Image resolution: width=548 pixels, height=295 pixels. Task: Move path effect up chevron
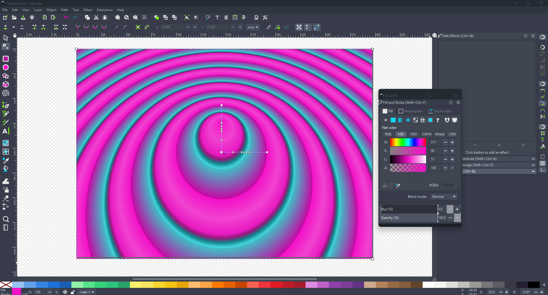click(499, 145)
